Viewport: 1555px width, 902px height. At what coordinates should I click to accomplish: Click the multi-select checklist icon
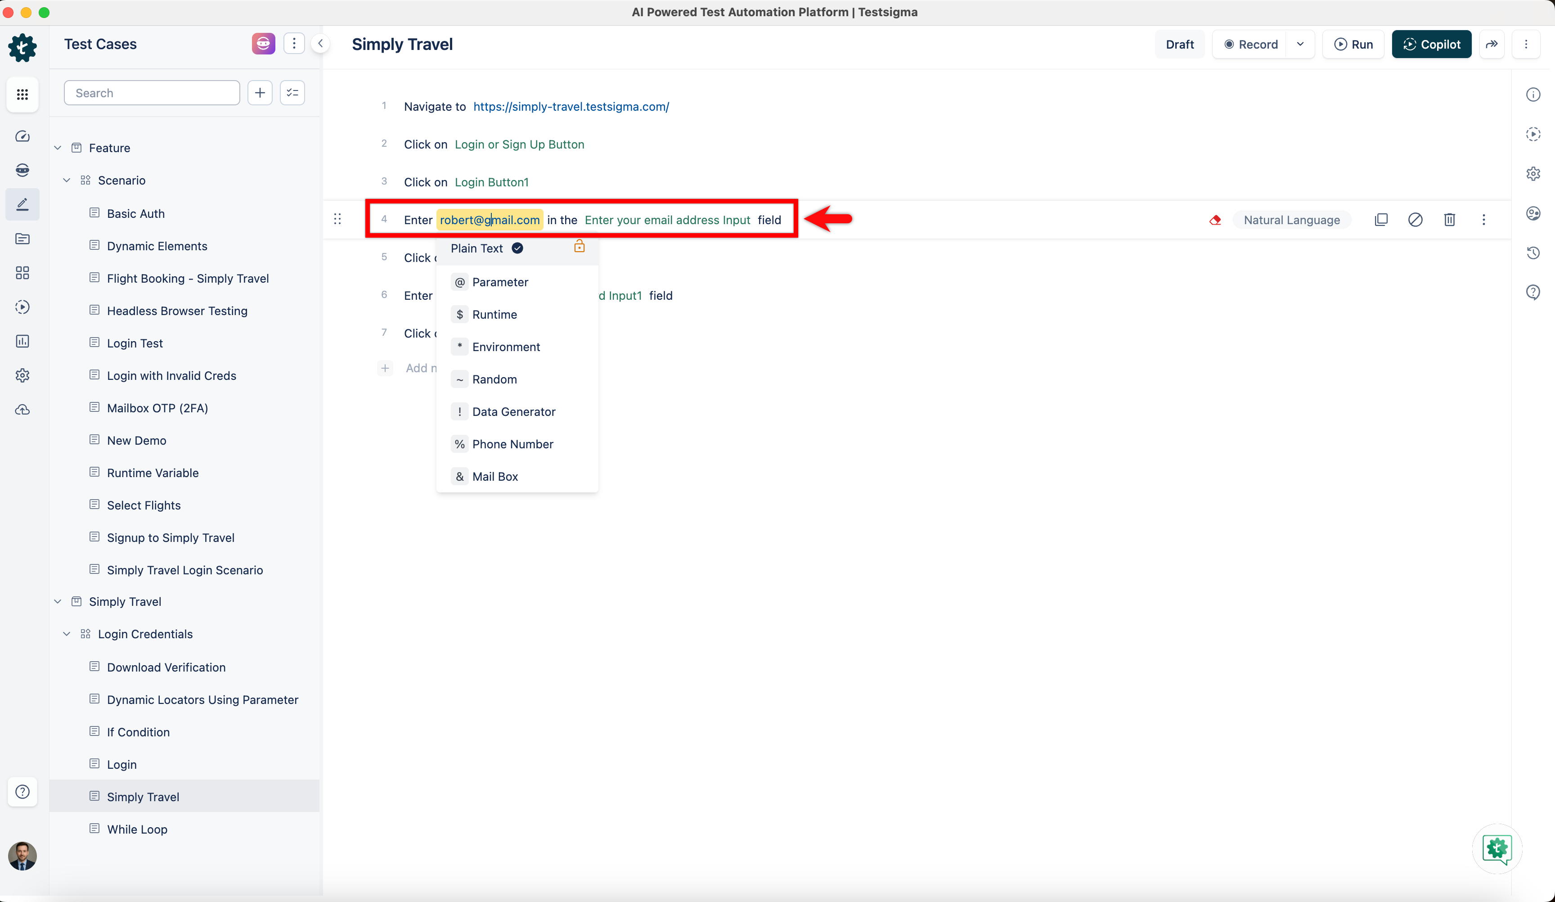pyautogui.click(x=292, y=93)
